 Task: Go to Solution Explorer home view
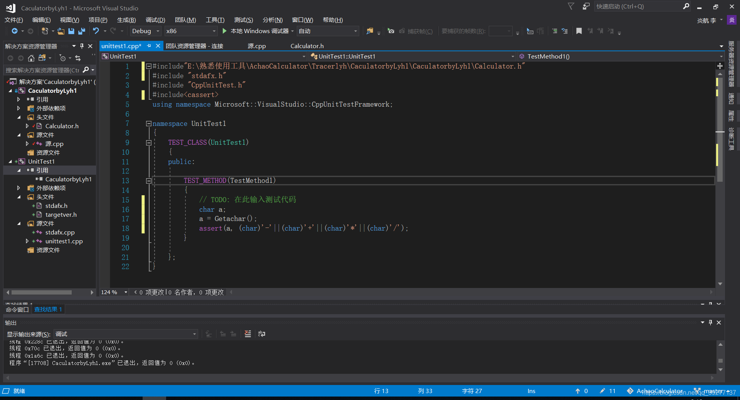[x=31, y=58]
